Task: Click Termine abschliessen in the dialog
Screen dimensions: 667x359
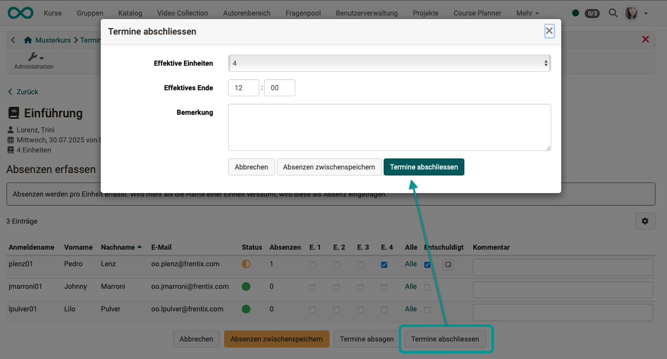Action: [424, 167]
